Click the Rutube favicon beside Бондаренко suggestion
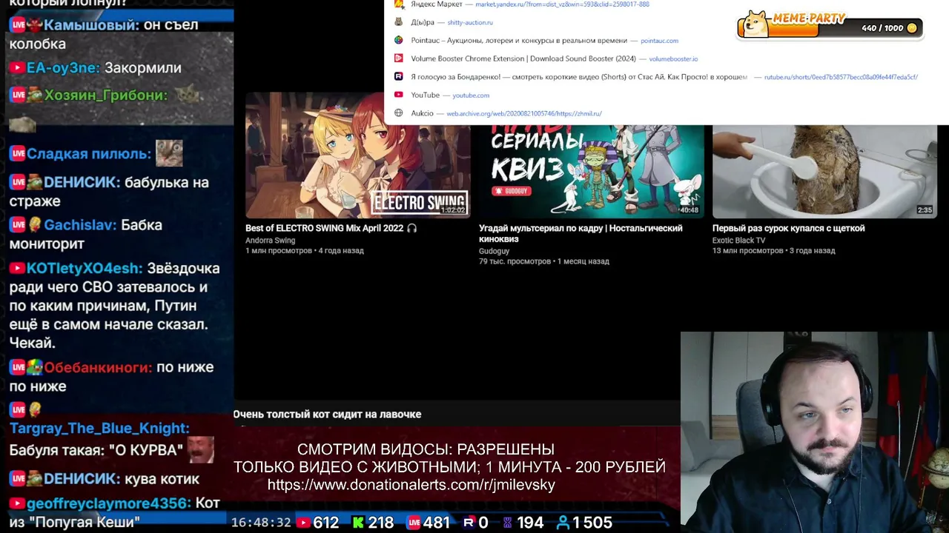The image size is (949, 533). [x=398, y=77]
